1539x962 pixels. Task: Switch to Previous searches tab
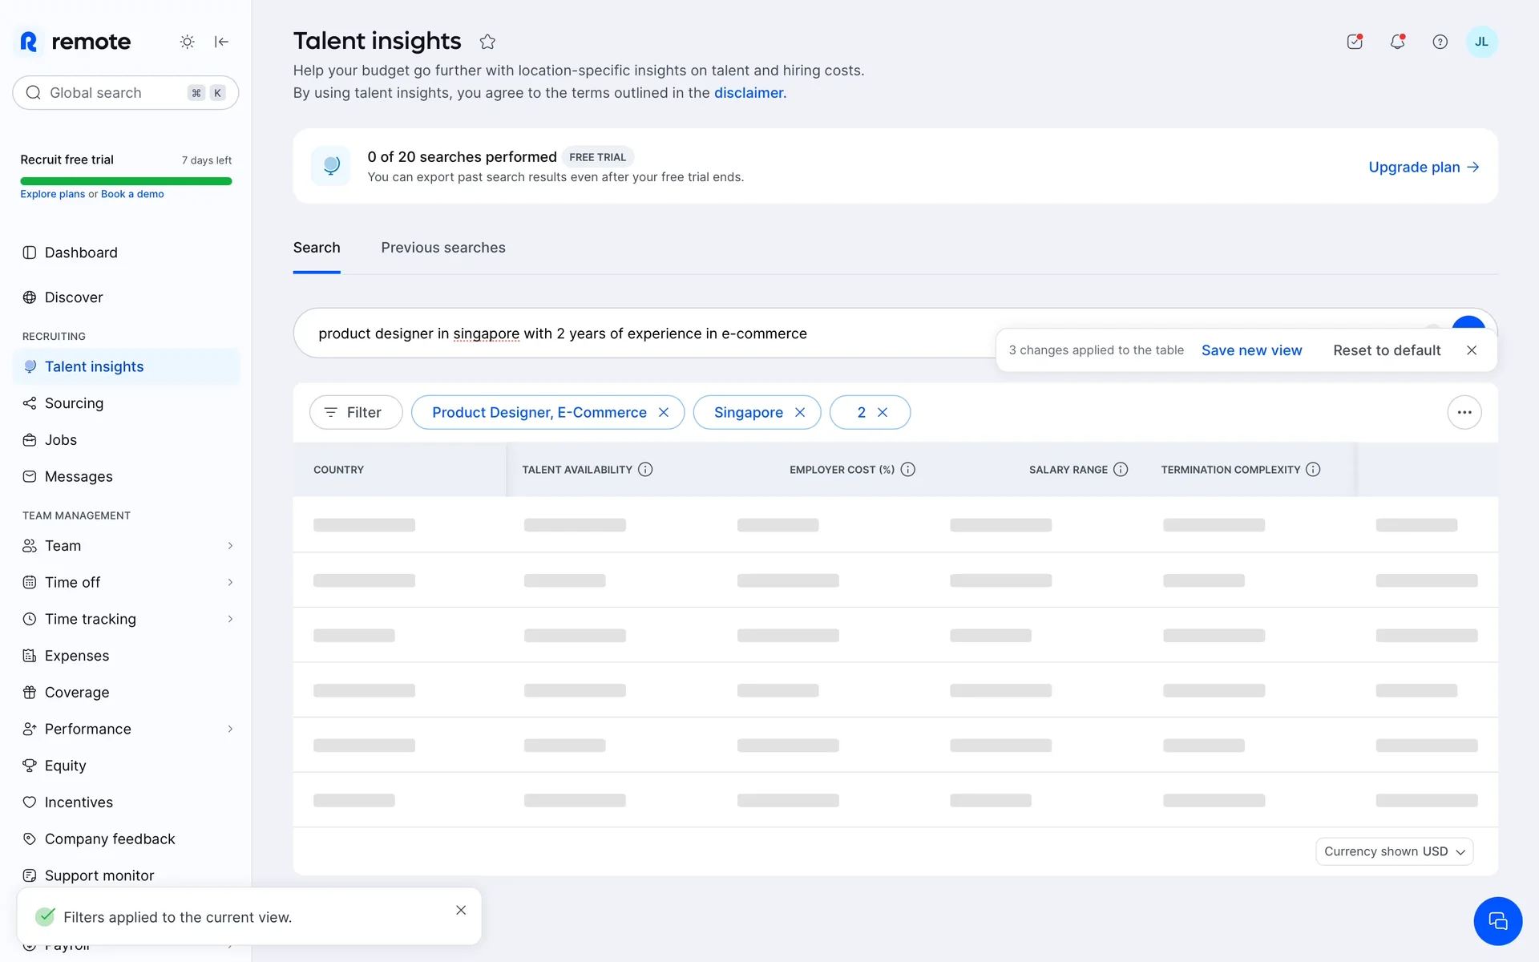[443, 248]
